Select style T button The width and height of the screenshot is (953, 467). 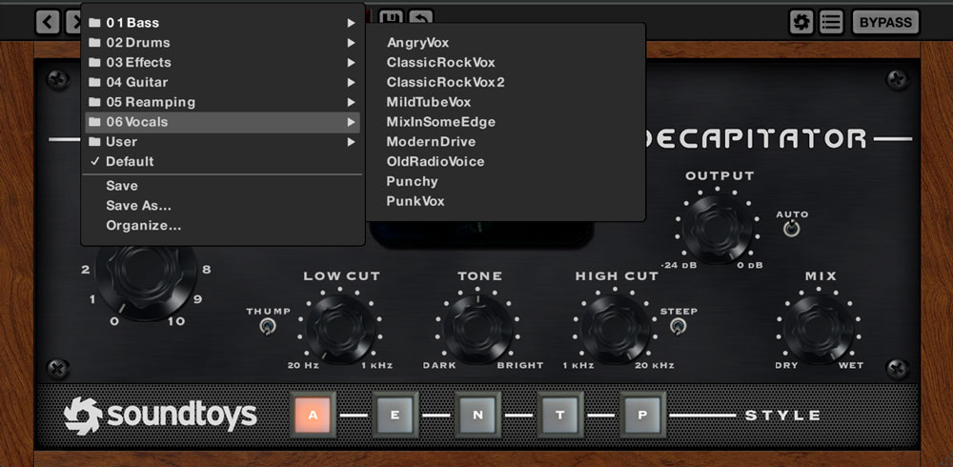(559, 416)
